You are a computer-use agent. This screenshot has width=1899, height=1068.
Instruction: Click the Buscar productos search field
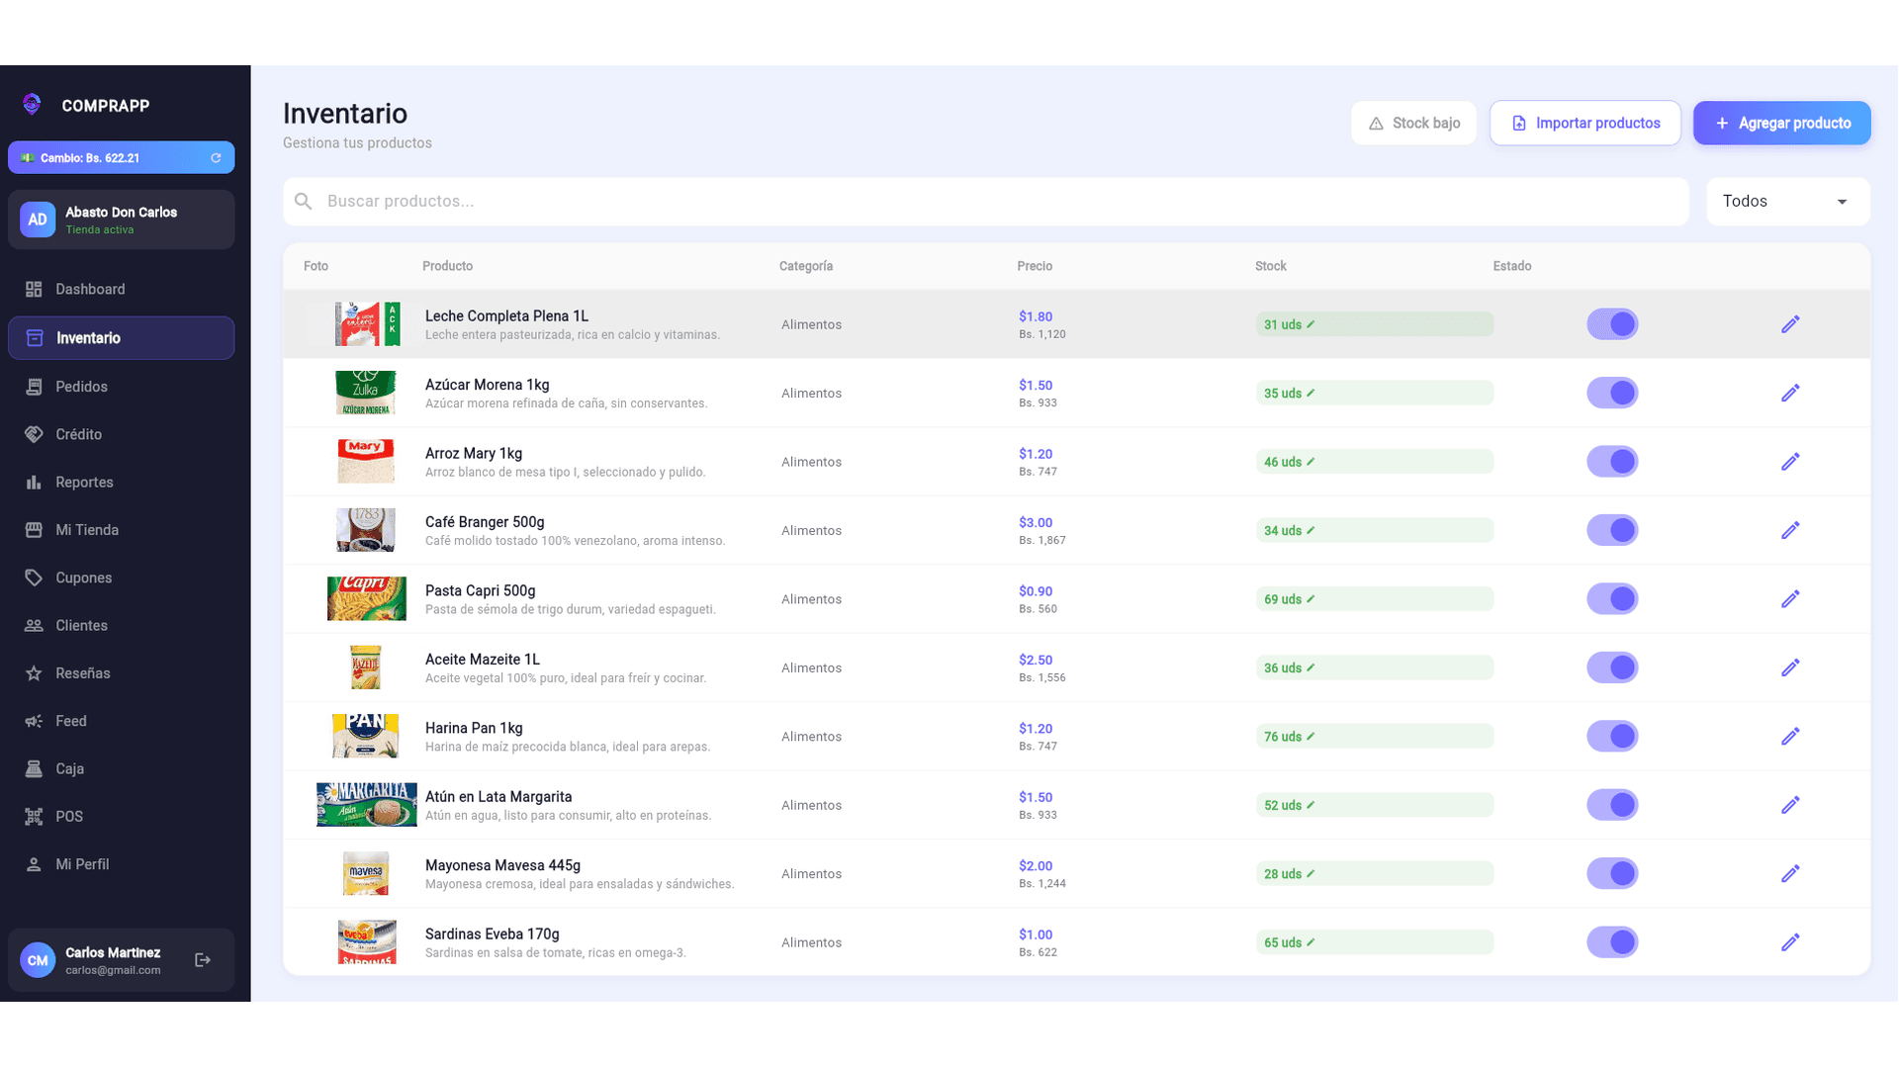coord(986,202)
